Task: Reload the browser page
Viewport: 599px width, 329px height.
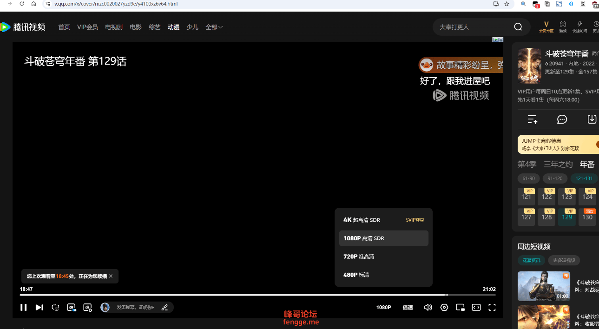Action: click(x=21, y=4)
